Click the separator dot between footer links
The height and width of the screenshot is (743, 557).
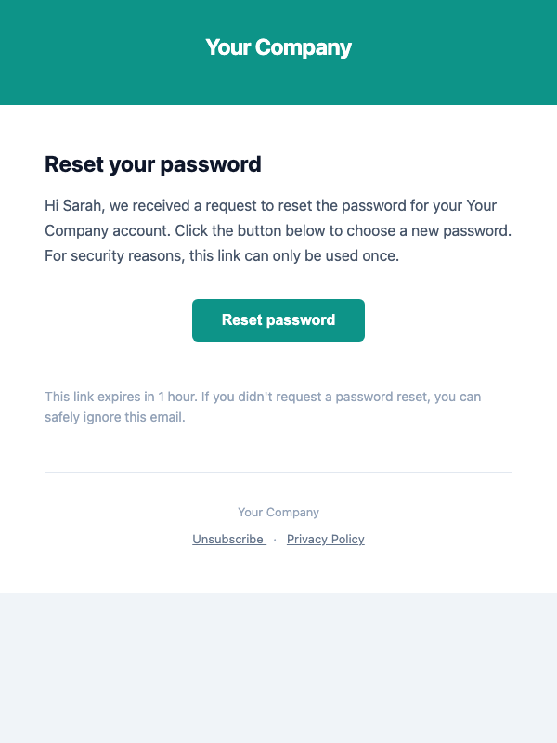(x=275, y=540)
